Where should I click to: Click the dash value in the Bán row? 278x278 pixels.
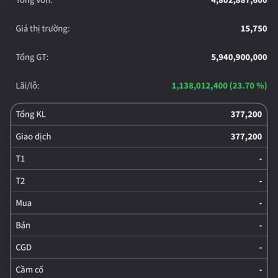point(260,225)
